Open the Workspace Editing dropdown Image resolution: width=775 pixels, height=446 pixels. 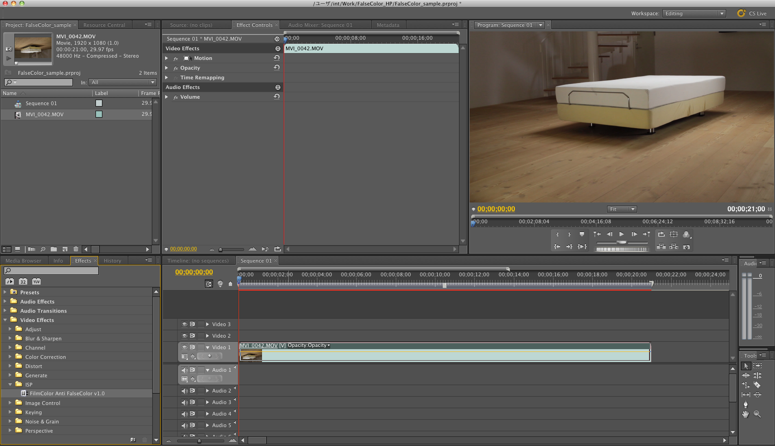click(x=694, y=13)
